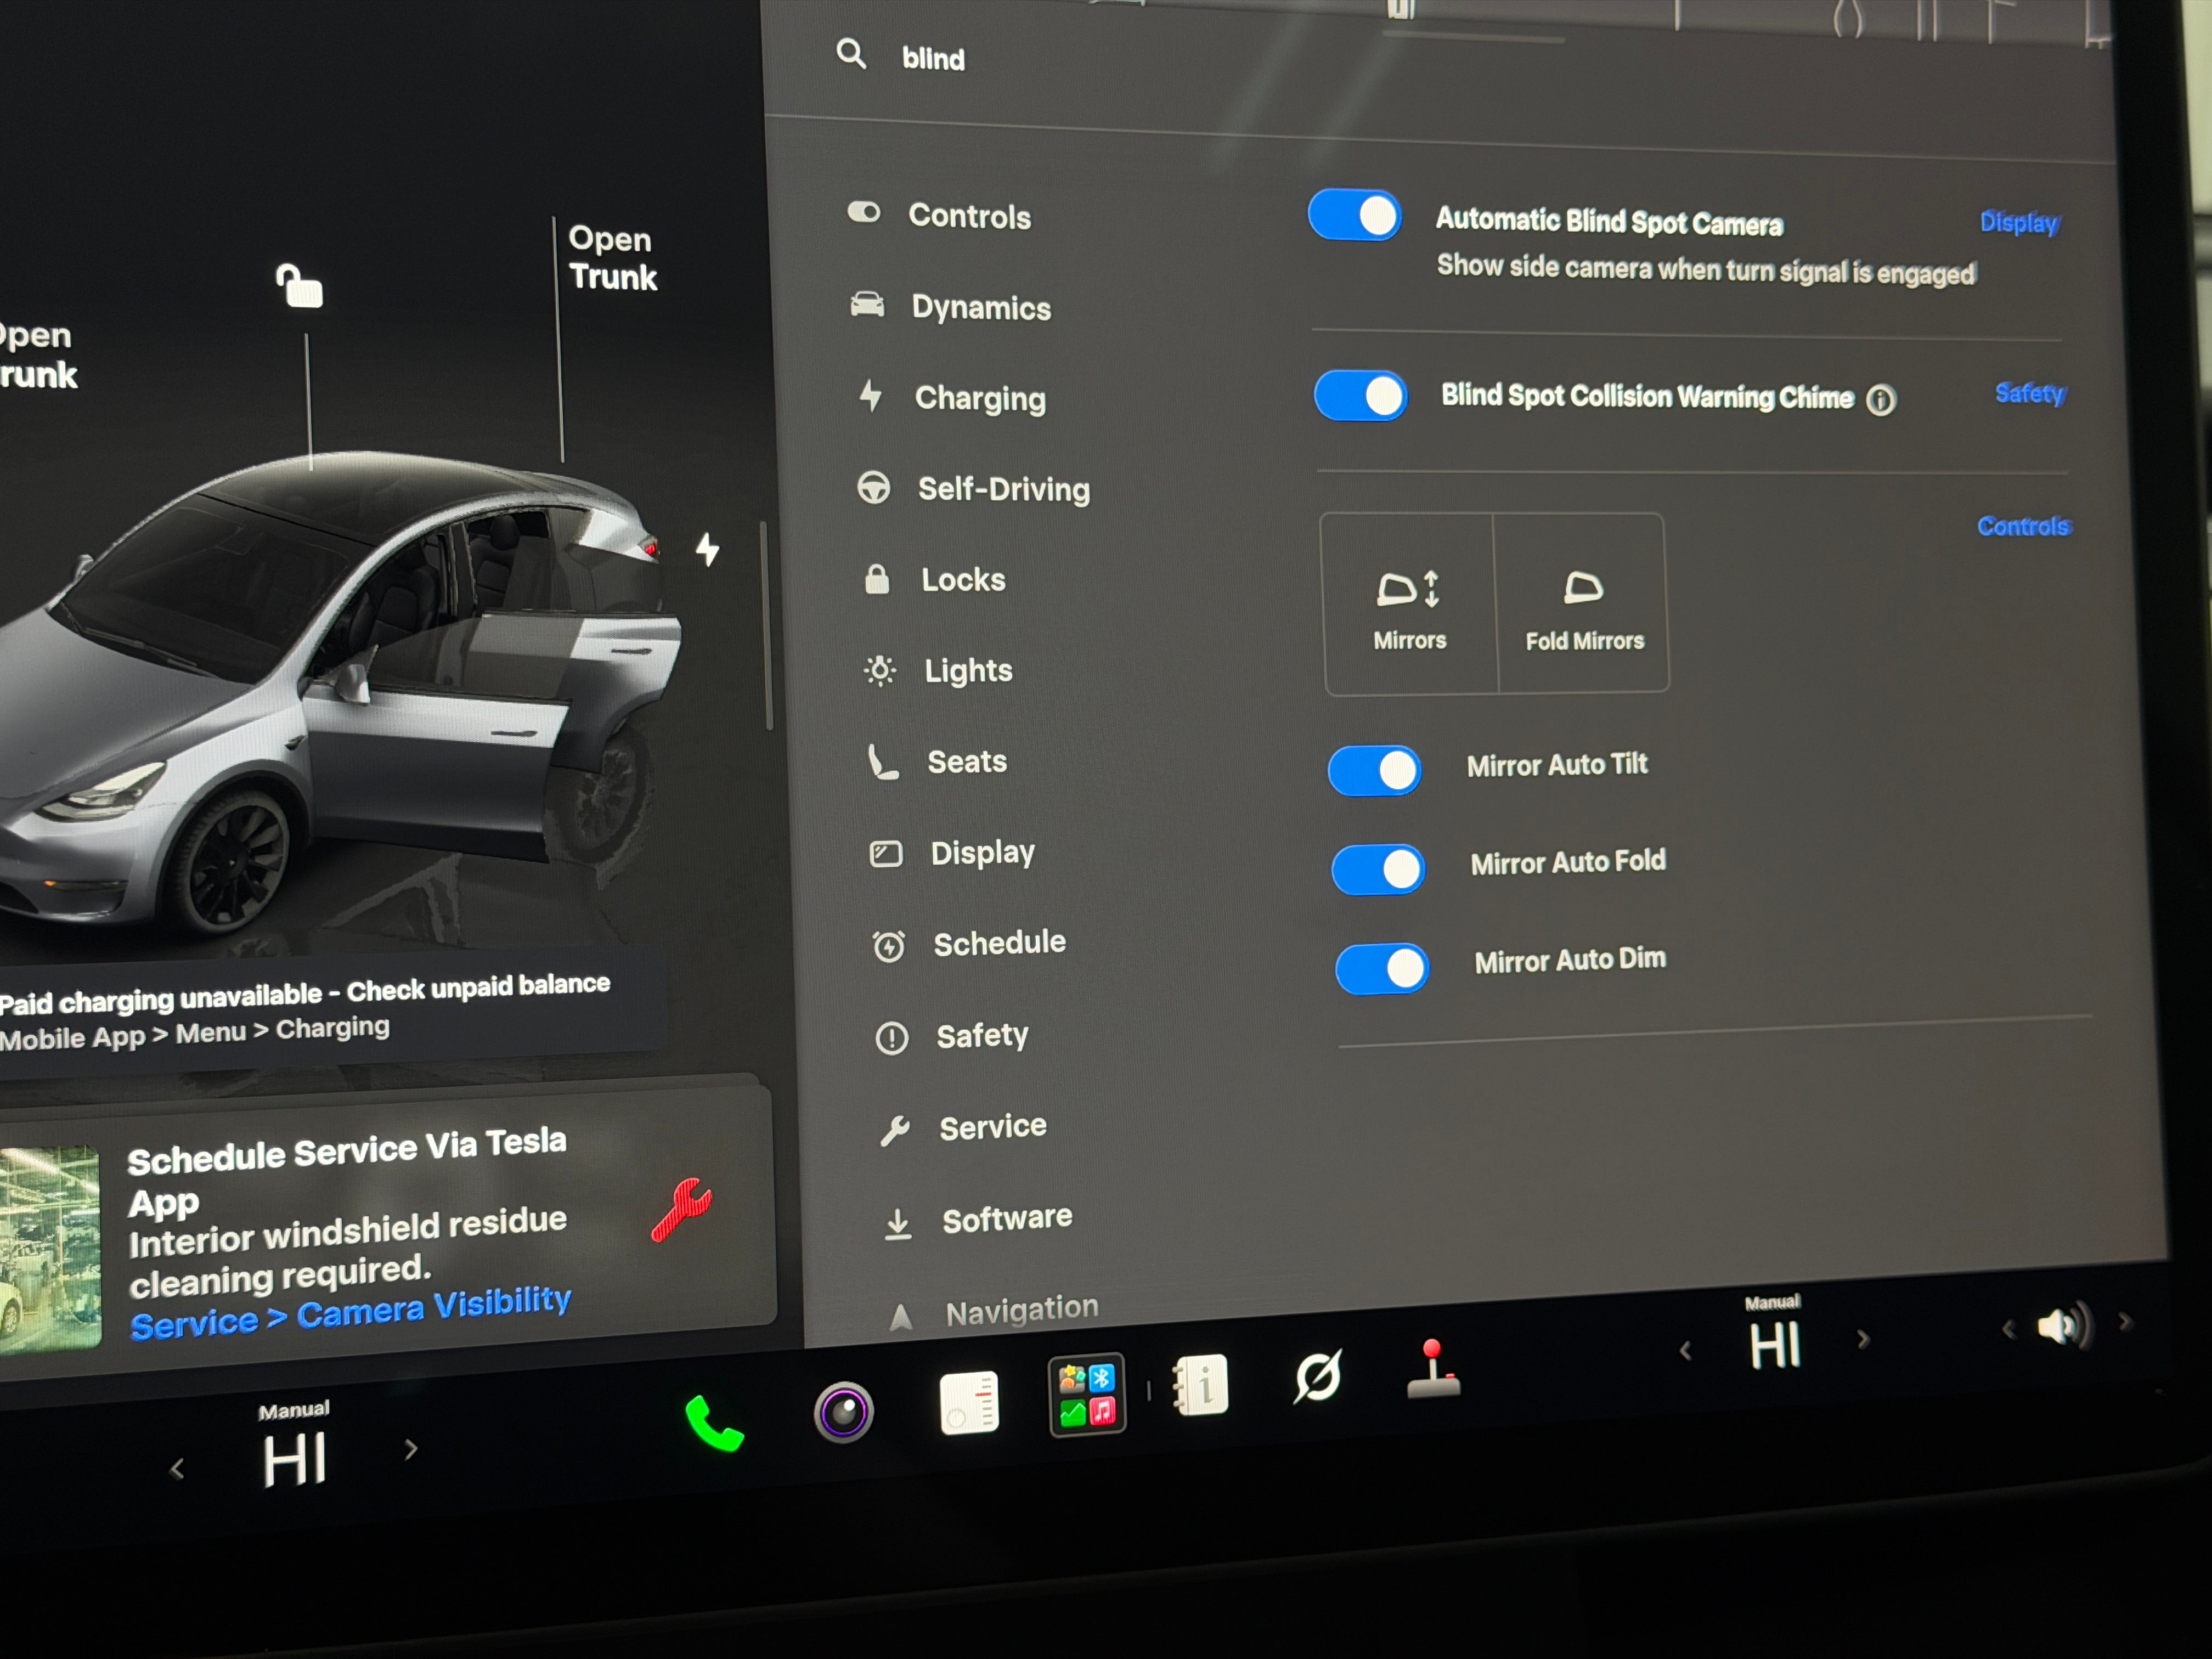
Task: Disable Mirror Auto Tilt switch
Action: pyautogui.click(x=1374, y=770)
